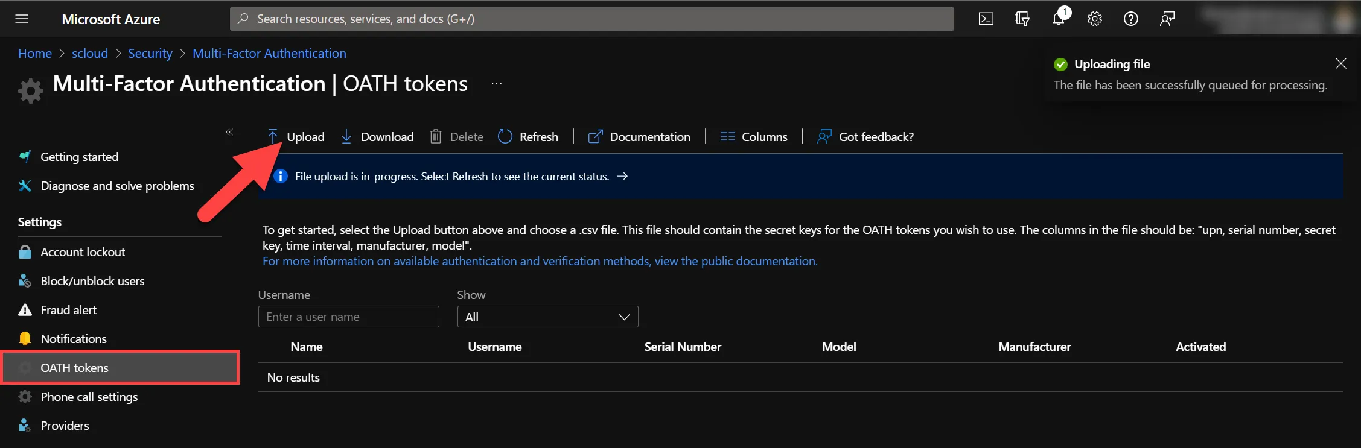Viewport: 1361px width, 448px height.
Task: Click the Delete trash icon
Action: point(436,137)
